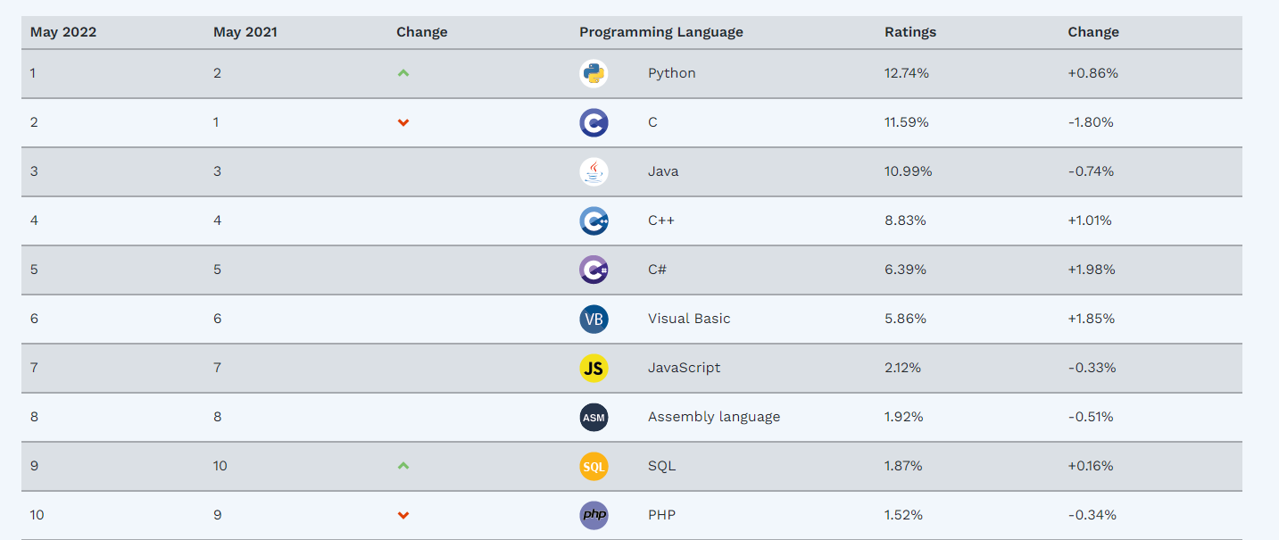Click the orange SQL icon
This screenshot has height=540, width=1279.
click(x=594, y=466)
